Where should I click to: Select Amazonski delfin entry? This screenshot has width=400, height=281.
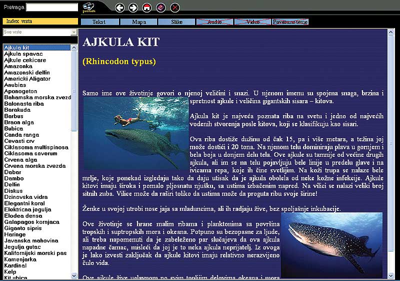(37, 73)
